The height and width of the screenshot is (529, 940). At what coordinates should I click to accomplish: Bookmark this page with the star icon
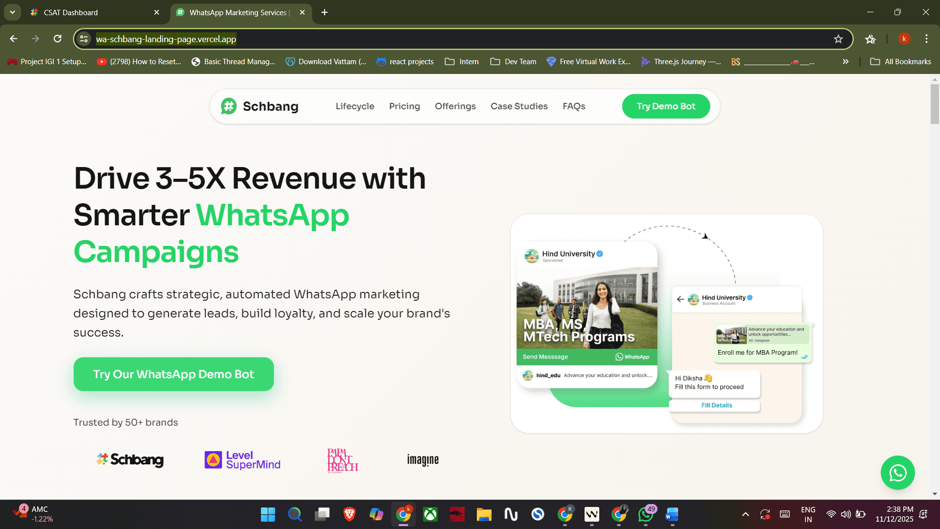click(x=838, y=39)
